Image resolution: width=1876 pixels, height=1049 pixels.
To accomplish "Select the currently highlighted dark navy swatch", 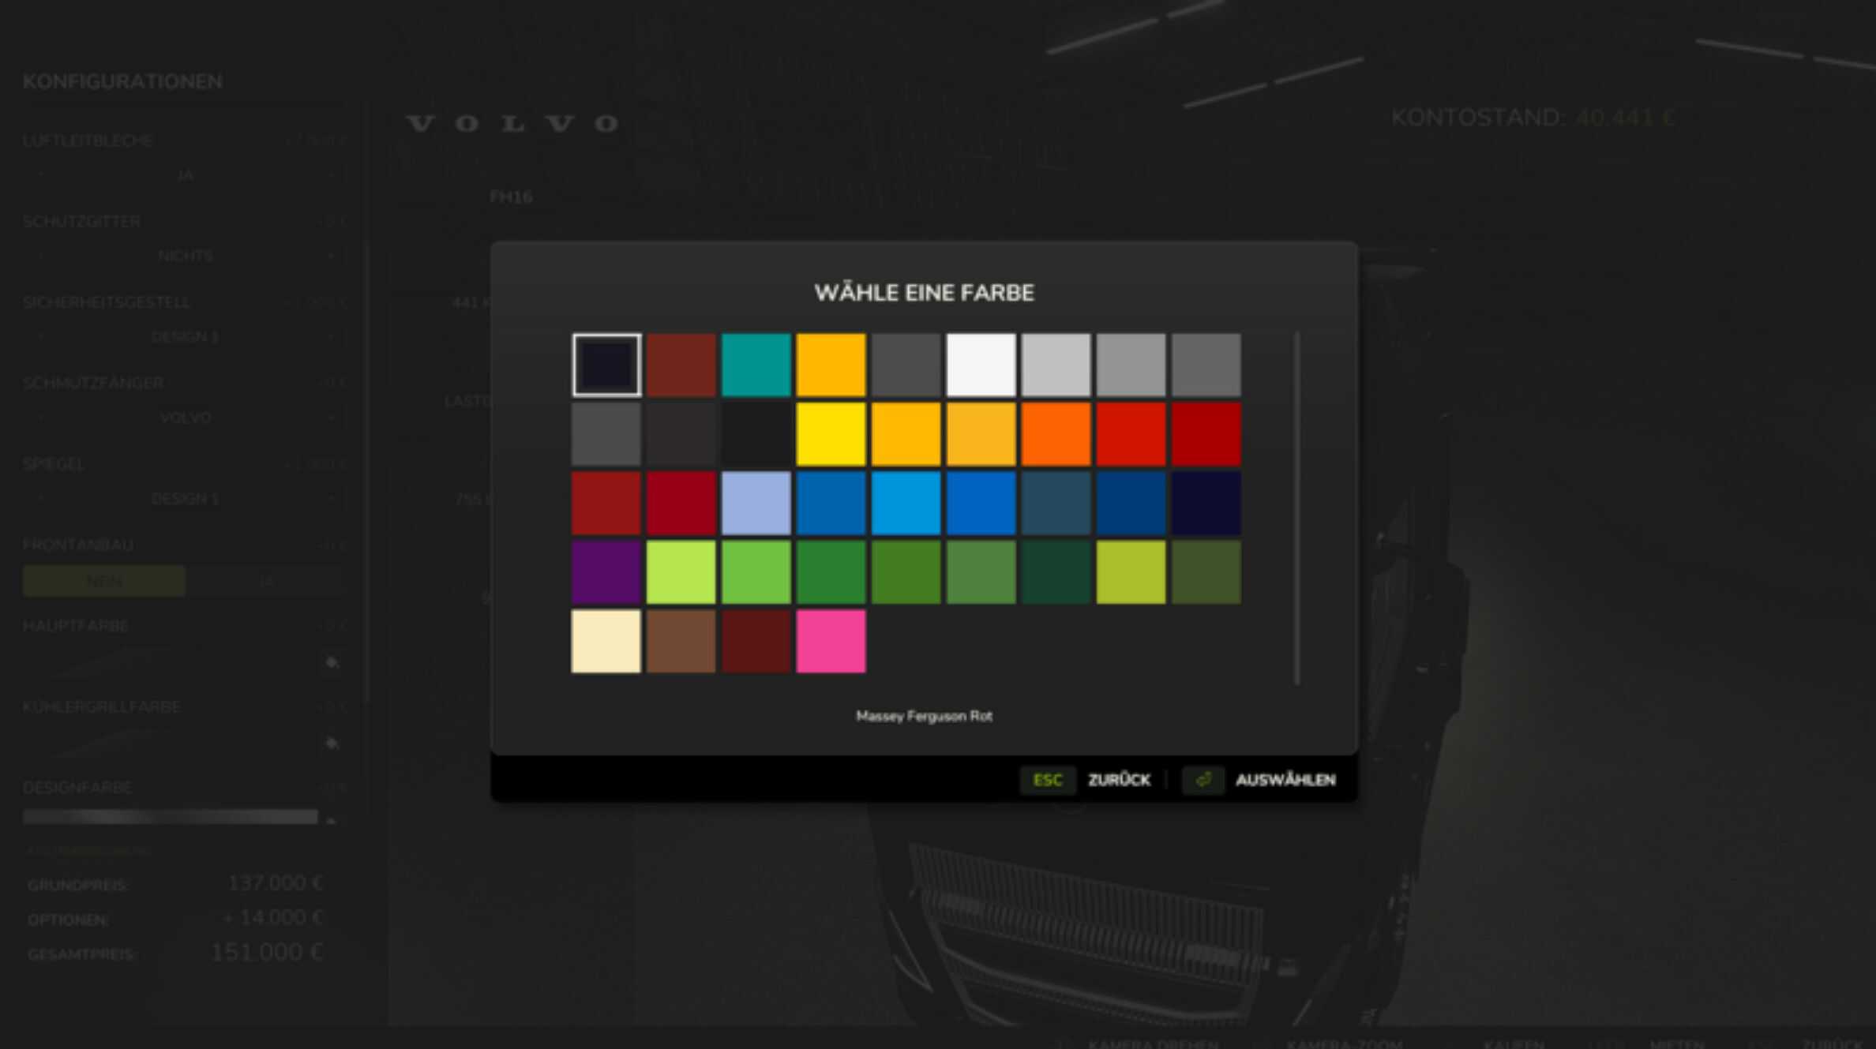I will (606, 365).
